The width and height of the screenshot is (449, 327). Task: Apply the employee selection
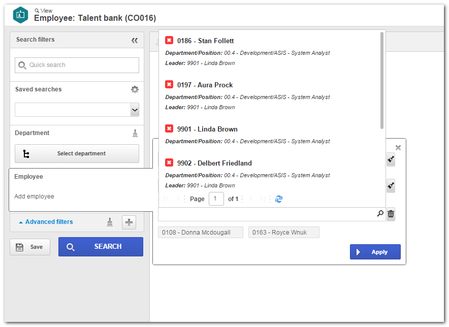pos(375,252)
